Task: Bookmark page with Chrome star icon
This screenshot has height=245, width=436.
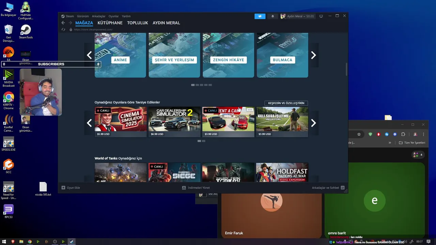Action: 359,134
